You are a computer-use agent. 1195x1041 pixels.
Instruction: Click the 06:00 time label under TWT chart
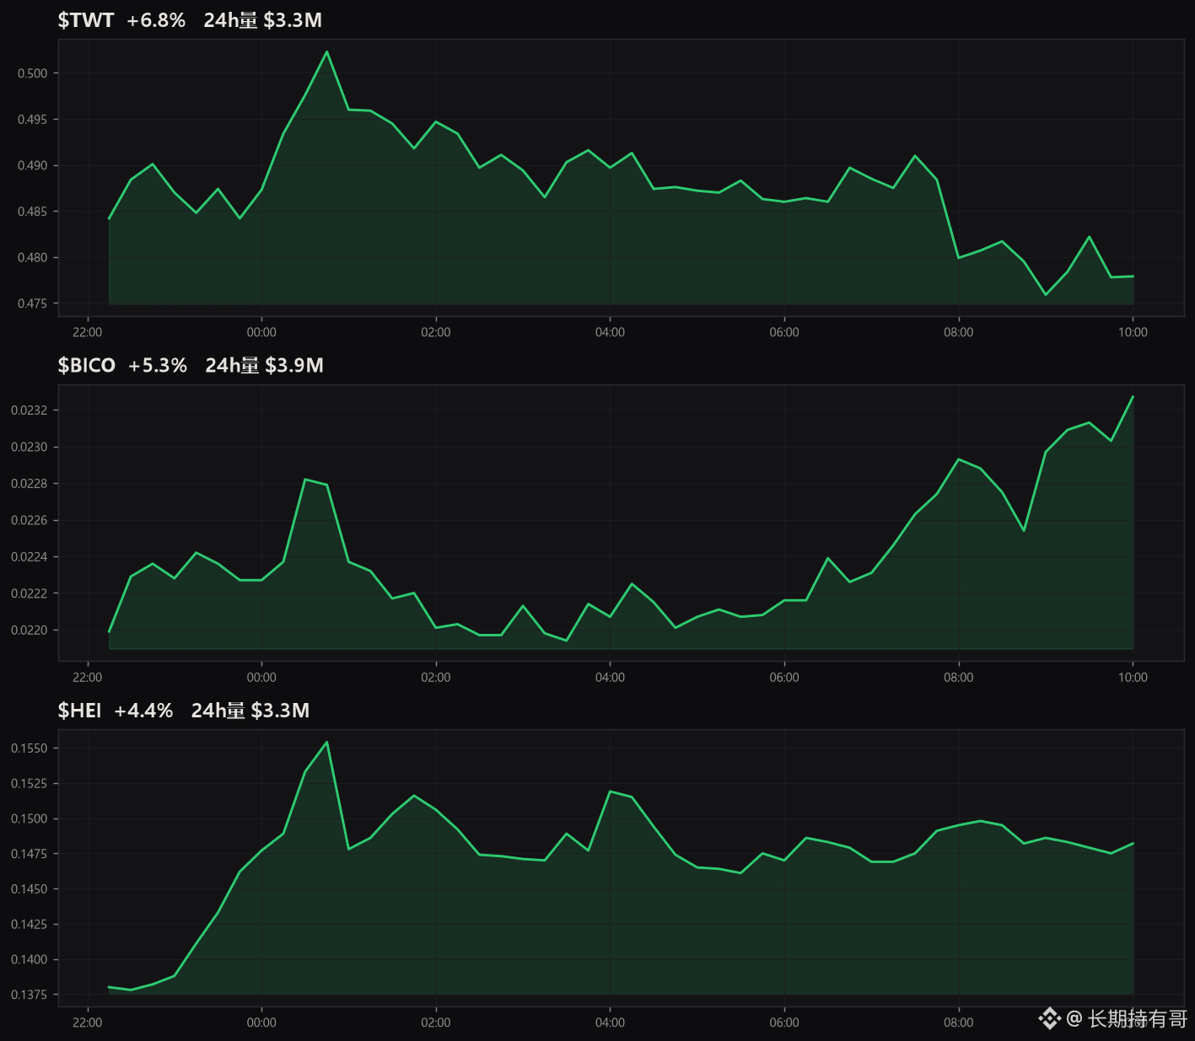point(784,332)
